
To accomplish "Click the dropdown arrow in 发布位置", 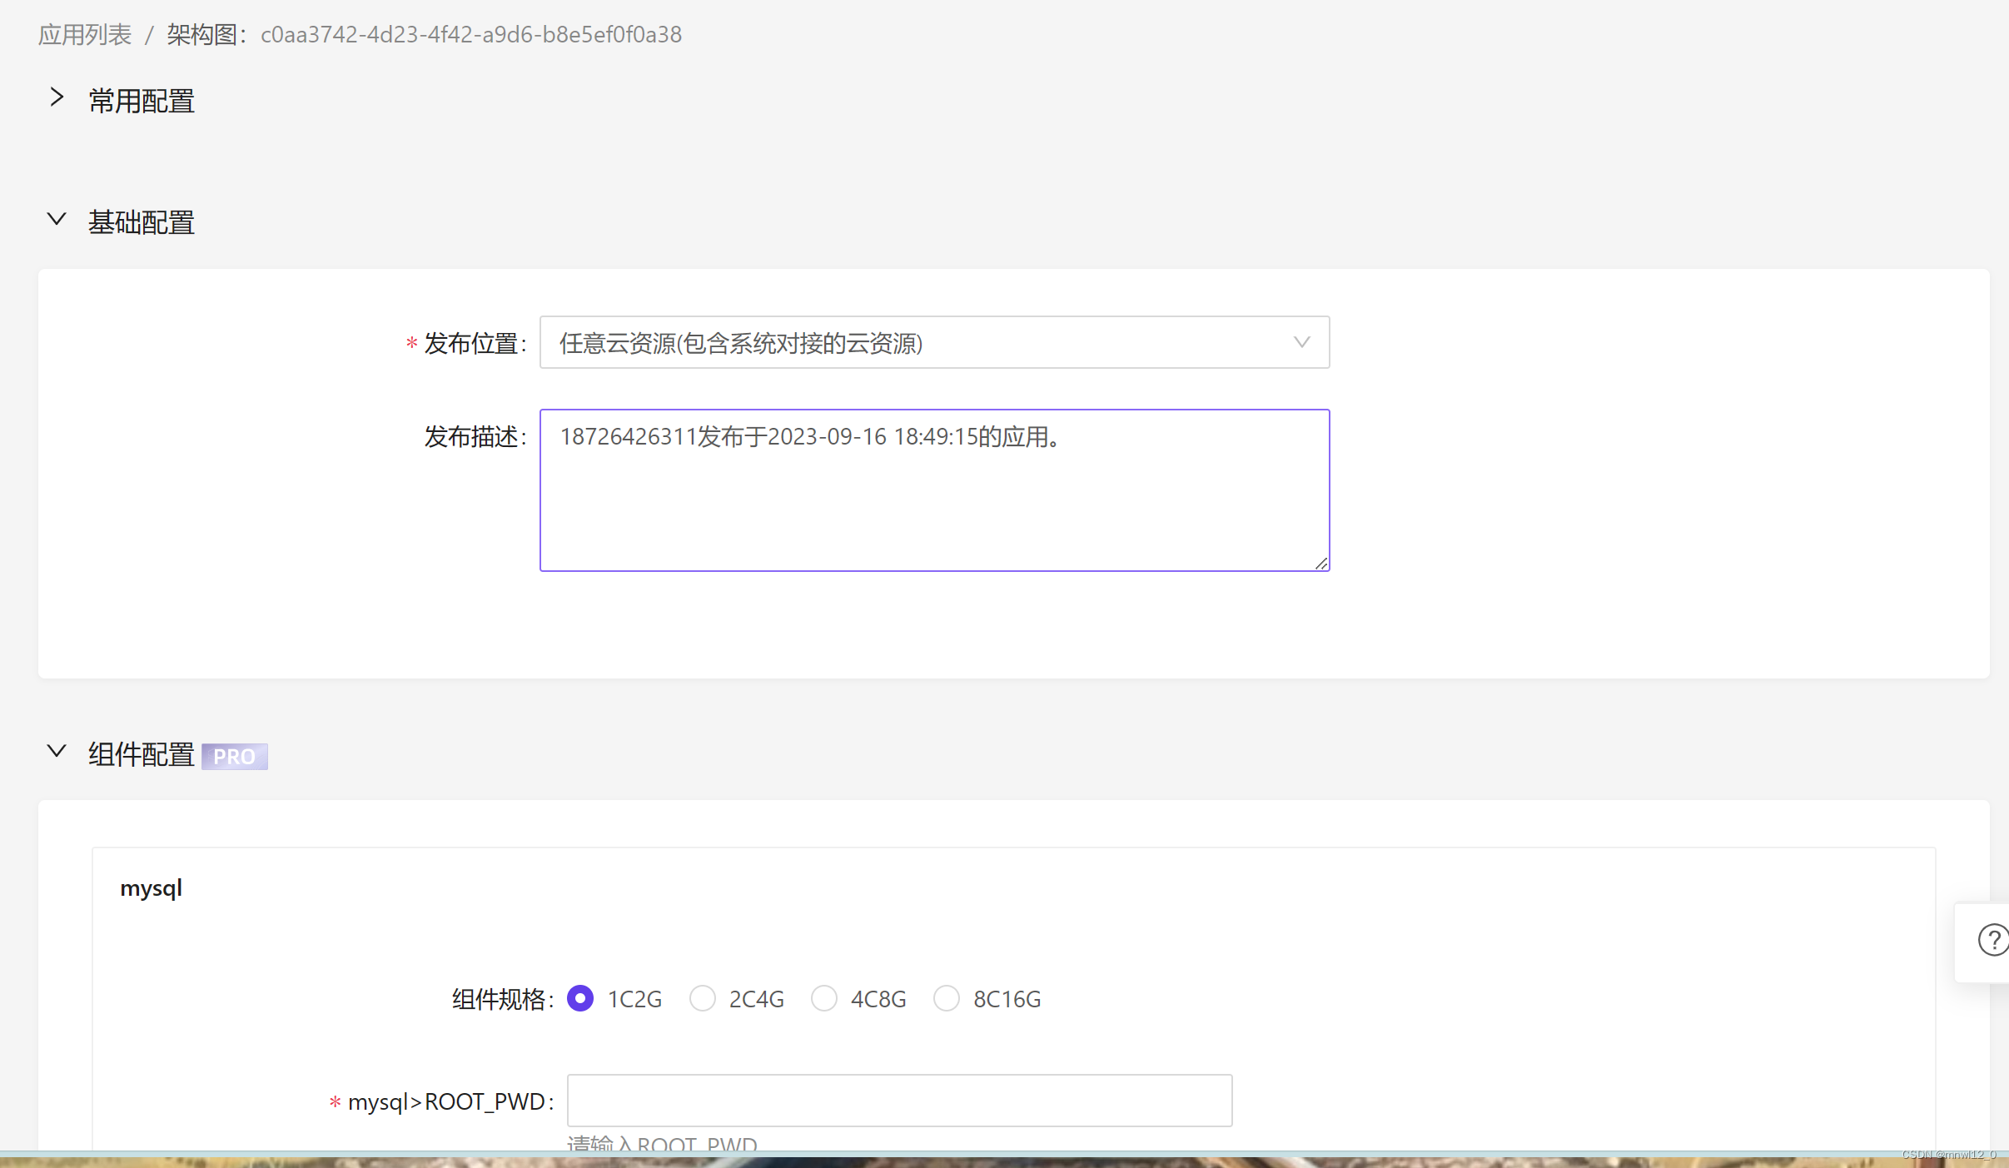I will coord(1301,342).
